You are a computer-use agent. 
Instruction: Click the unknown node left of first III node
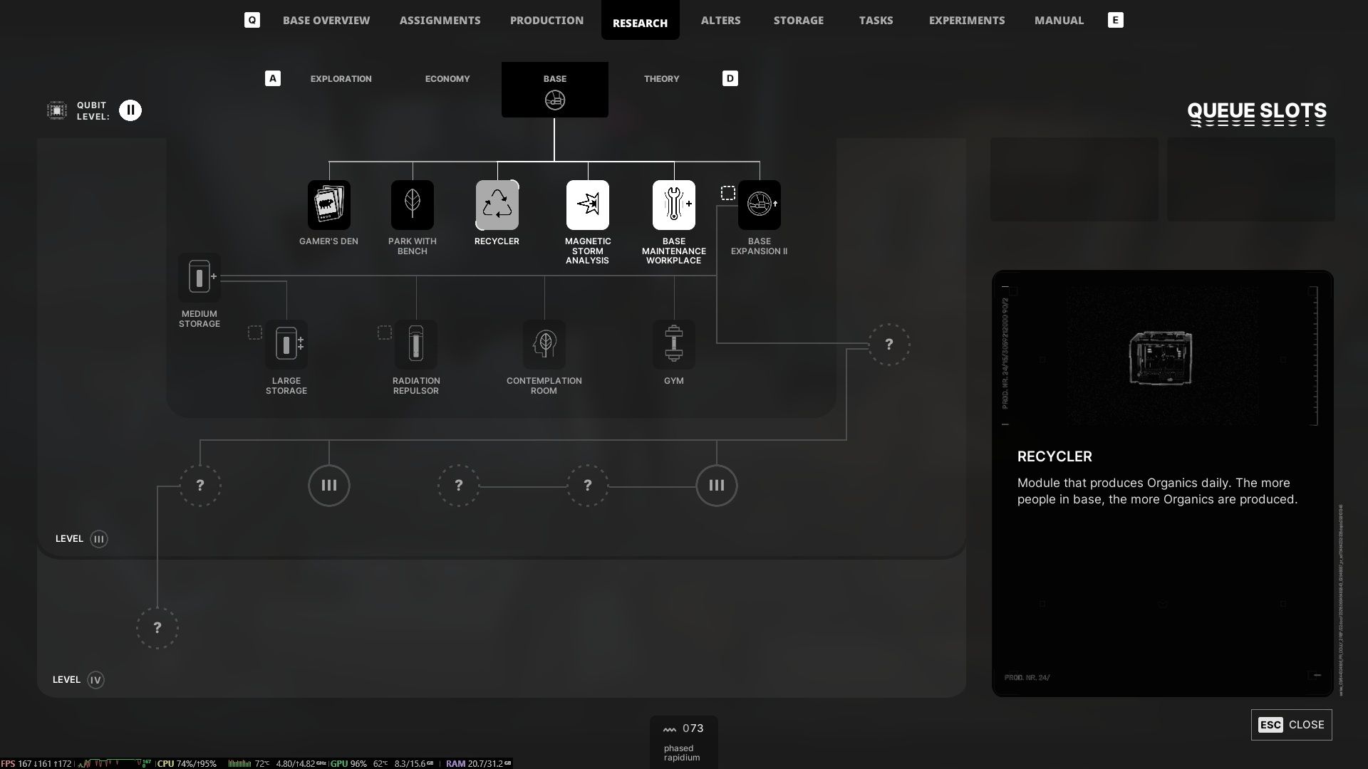point(199,486)
